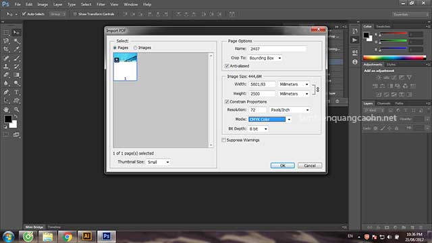Open the File menu

(x=18, y=5)
